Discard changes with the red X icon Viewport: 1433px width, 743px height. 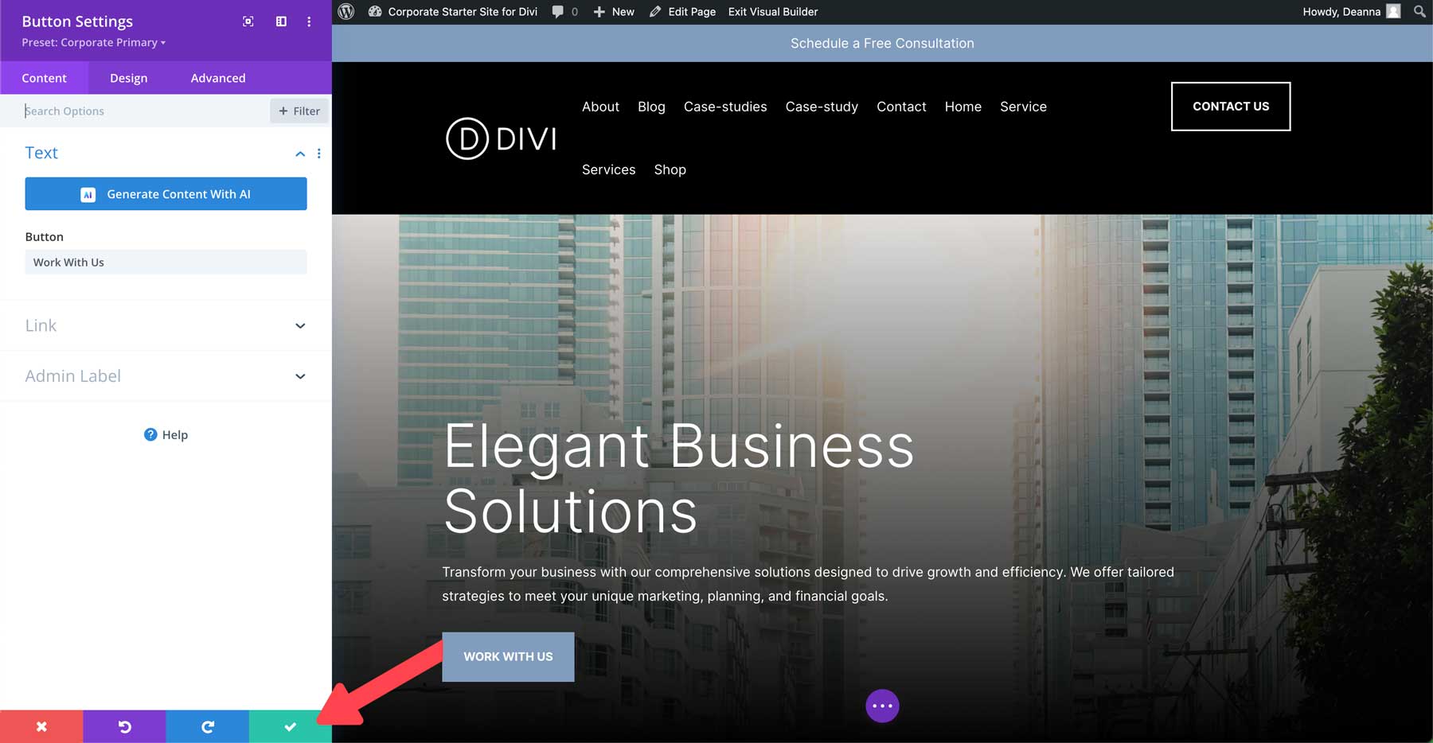tap(41, 725)
